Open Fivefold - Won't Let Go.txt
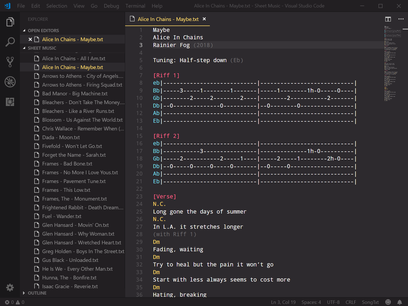This screenshot has width=408, height=306. (x=72, y=146)
